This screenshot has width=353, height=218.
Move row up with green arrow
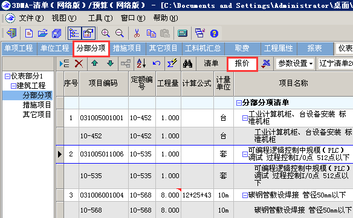click(x=94, y=63)
